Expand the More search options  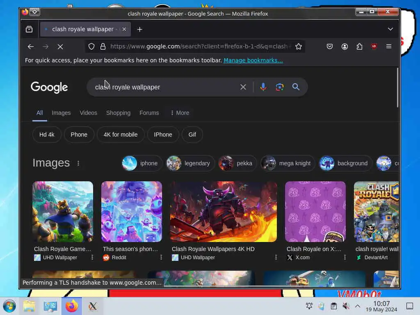point(180,113)
